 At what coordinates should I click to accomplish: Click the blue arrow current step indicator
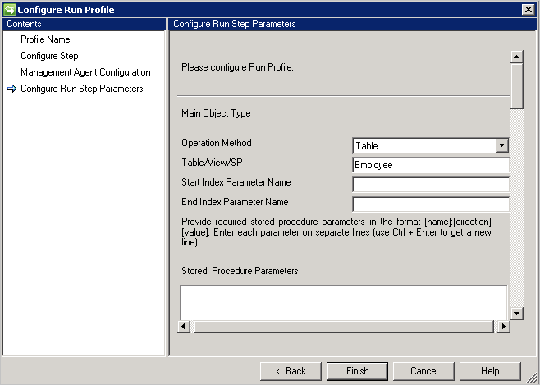pos(11,89)
